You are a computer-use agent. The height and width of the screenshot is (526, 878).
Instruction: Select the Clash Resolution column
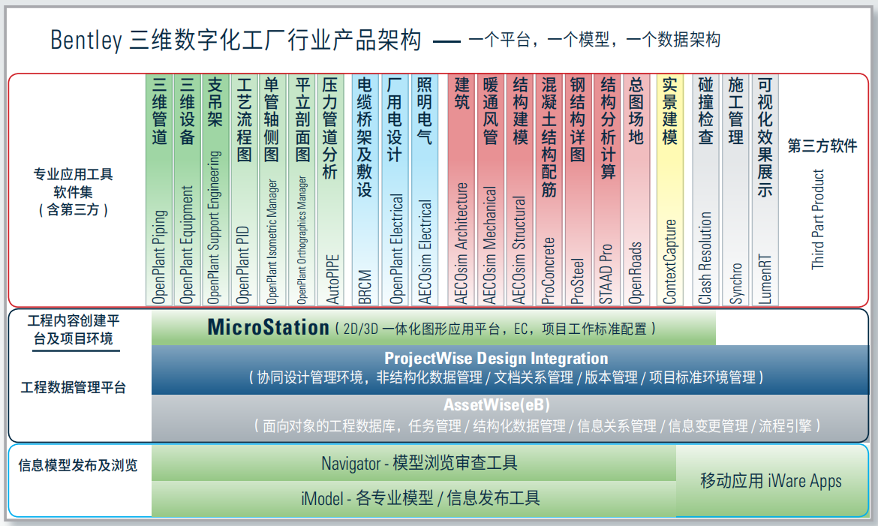coord(705,190)
